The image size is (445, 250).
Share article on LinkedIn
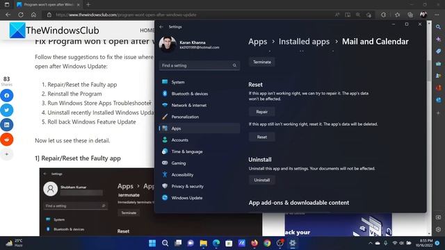click(7, 125)
